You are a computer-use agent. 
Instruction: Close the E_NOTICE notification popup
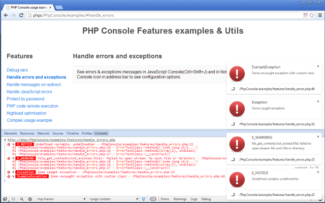tap(318, 172)
